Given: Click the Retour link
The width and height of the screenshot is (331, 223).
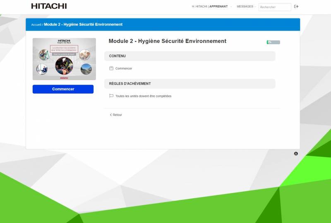Looking at the screenshot, I should pos(118,115).
